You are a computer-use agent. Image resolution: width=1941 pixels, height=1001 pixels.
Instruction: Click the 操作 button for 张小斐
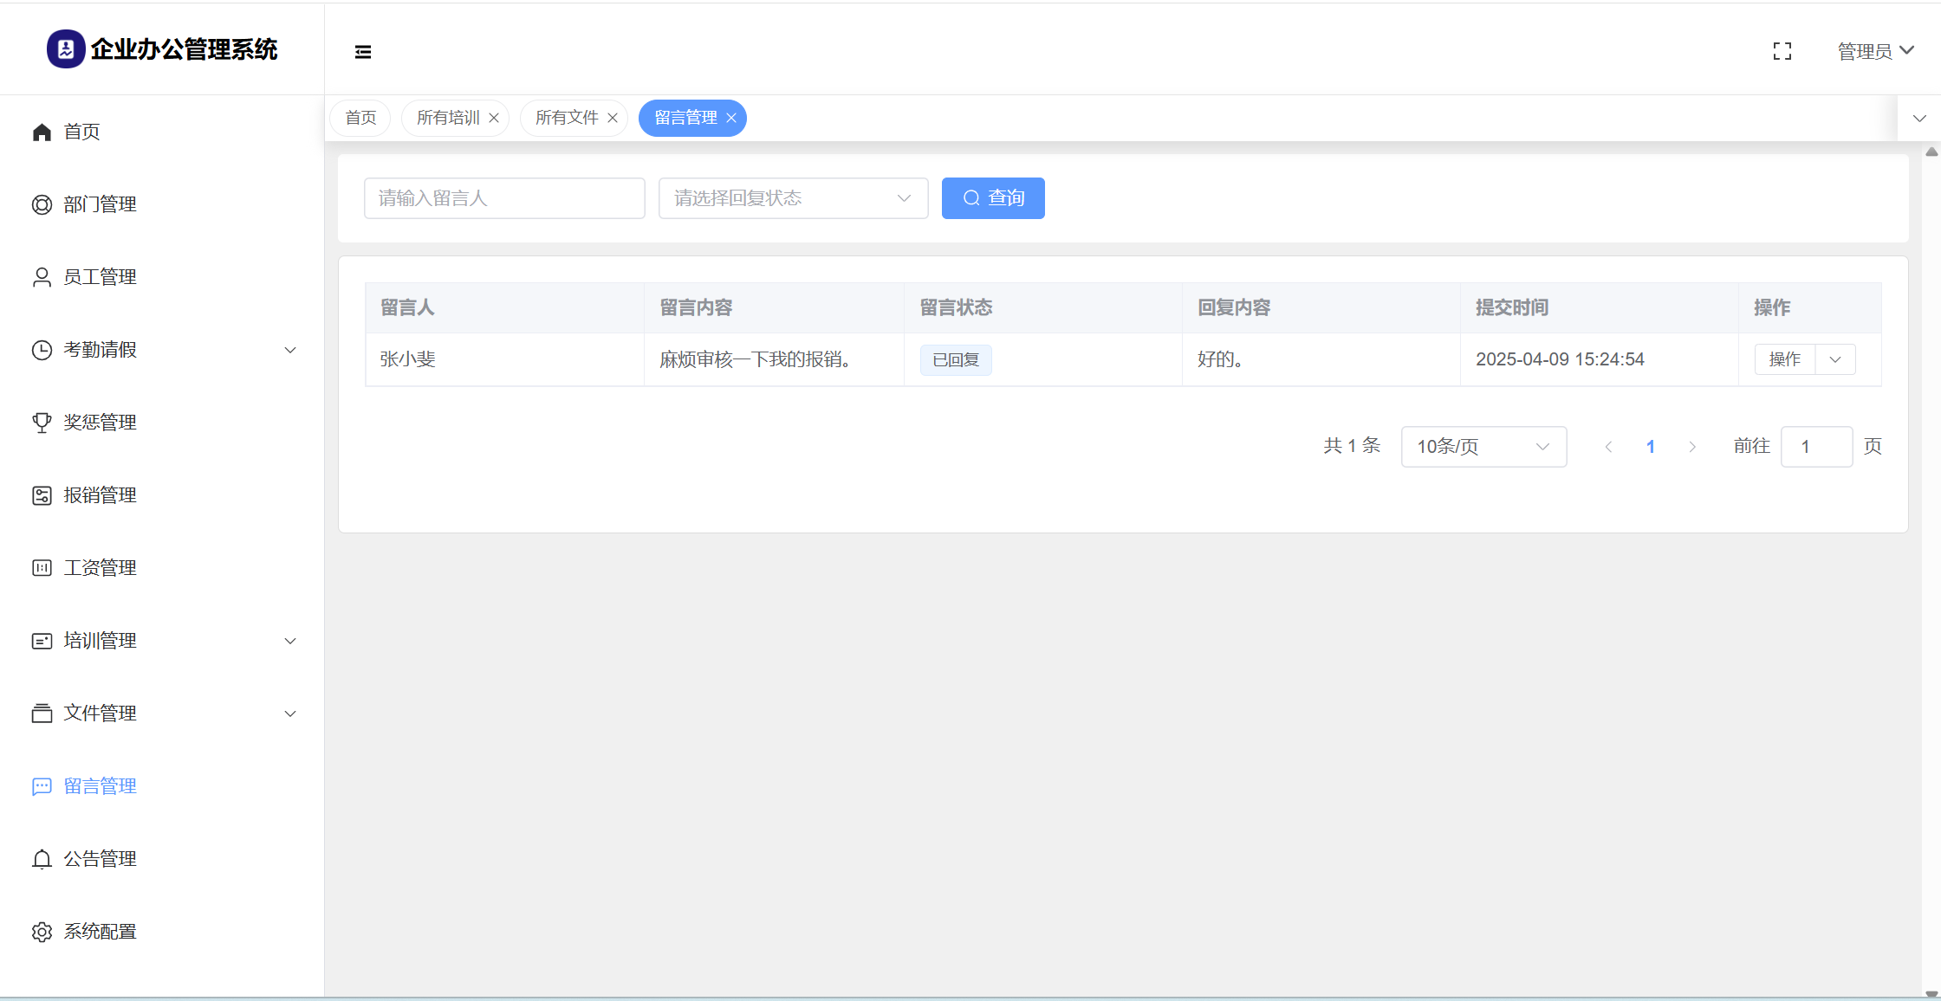tap(1785, 359)
